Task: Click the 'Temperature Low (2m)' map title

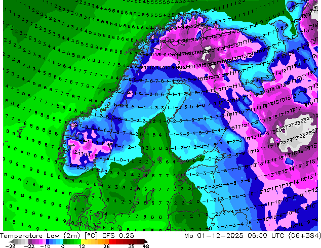Action: point(40,236)
